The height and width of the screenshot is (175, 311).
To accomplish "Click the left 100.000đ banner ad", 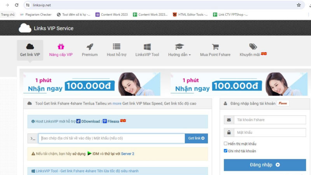I will coord(92,84).
